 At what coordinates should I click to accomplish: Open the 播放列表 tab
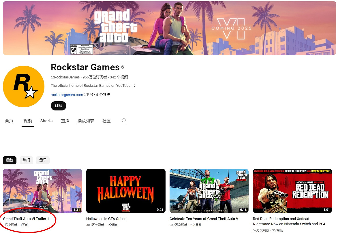[86, 121]
